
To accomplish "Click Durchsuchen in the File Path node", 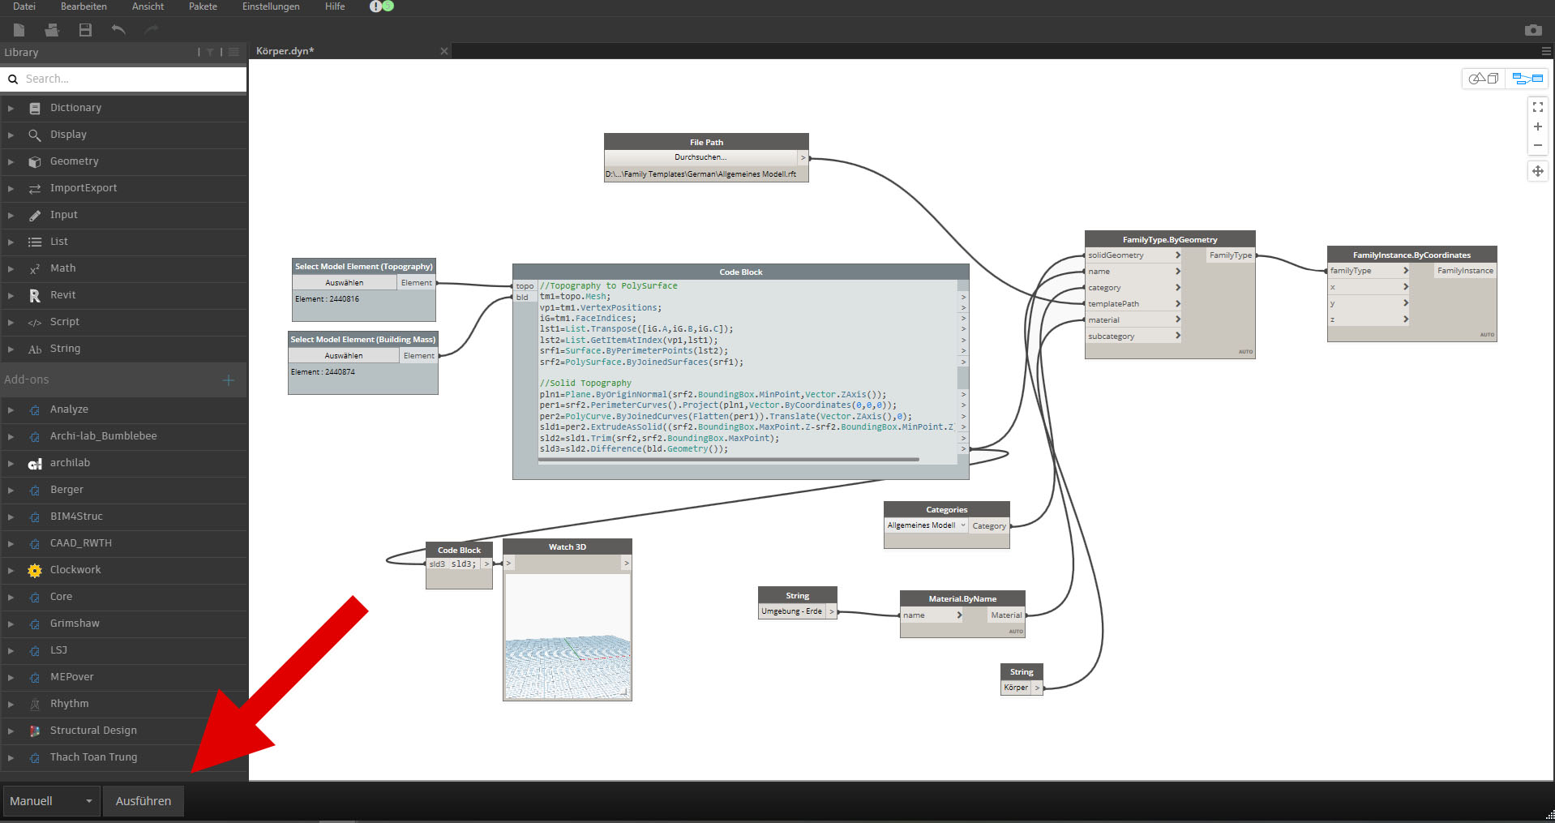I will 700,157.
